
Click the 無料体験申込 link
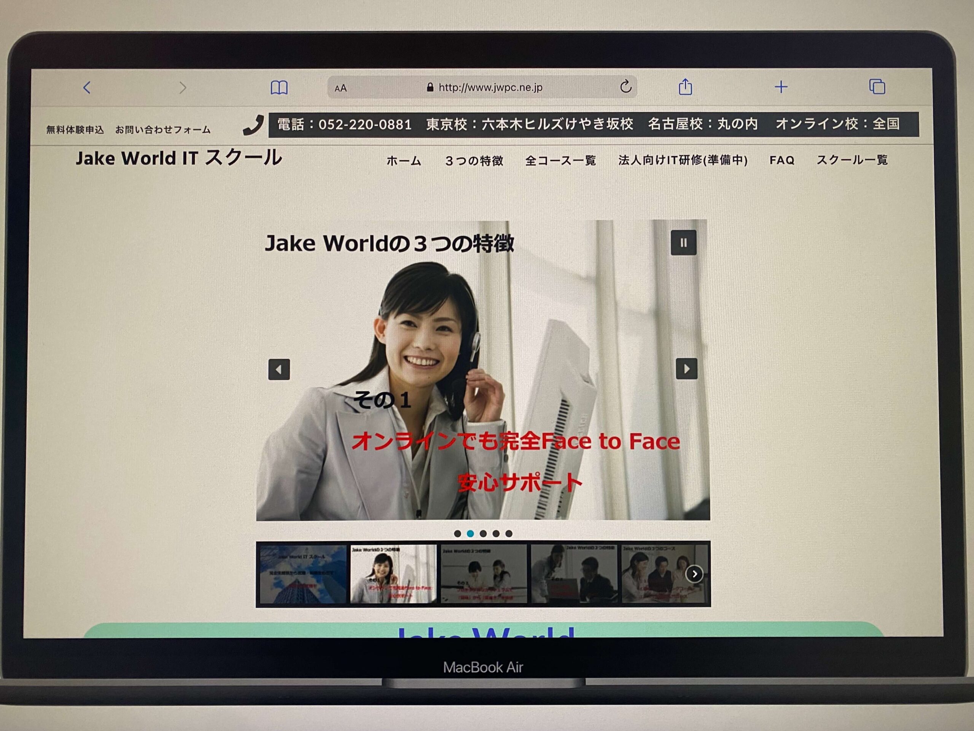[75, 130]
